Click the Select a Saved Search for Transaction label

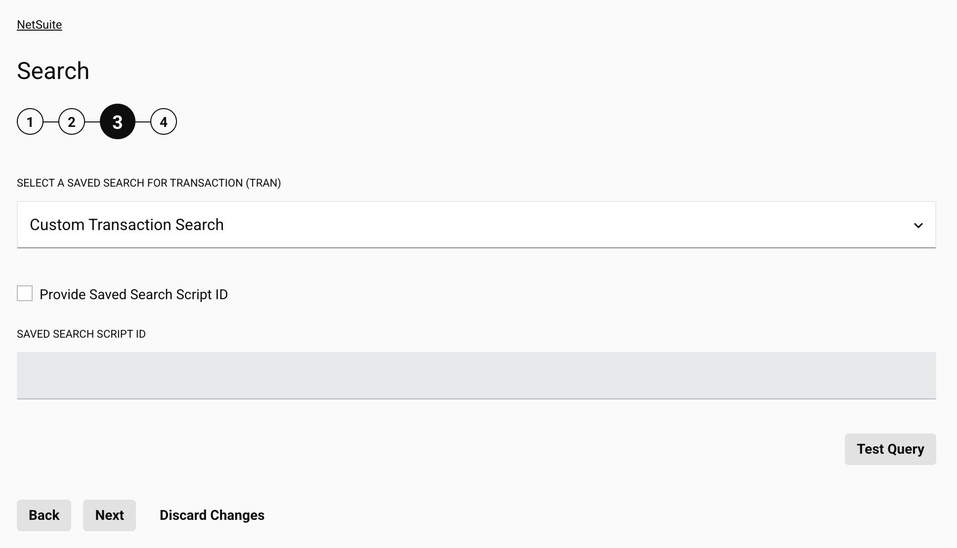coord(149,183)
